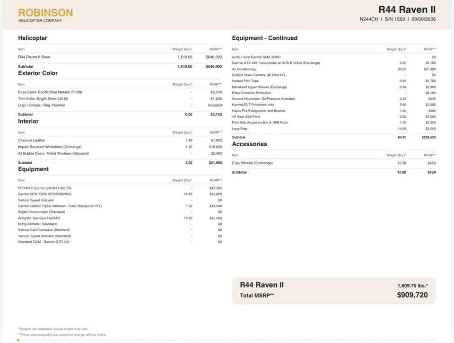
Task: Click the R44 Raven II Base row
Action: [120, 57]
